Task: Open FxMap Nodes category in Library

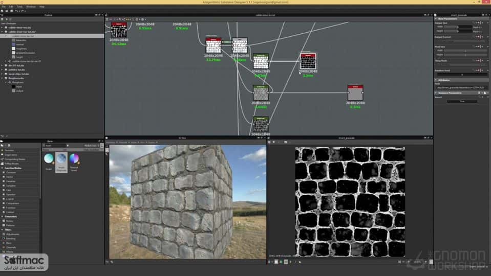Action: point(12,164)
